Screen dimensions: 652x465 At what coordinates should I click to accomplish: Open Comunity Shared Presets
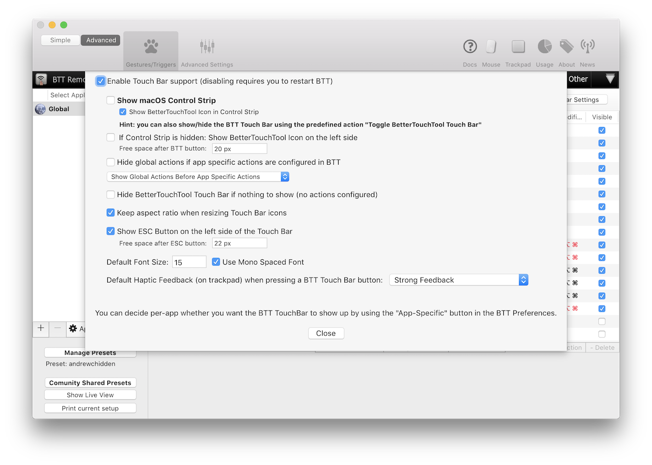[90, 383]
